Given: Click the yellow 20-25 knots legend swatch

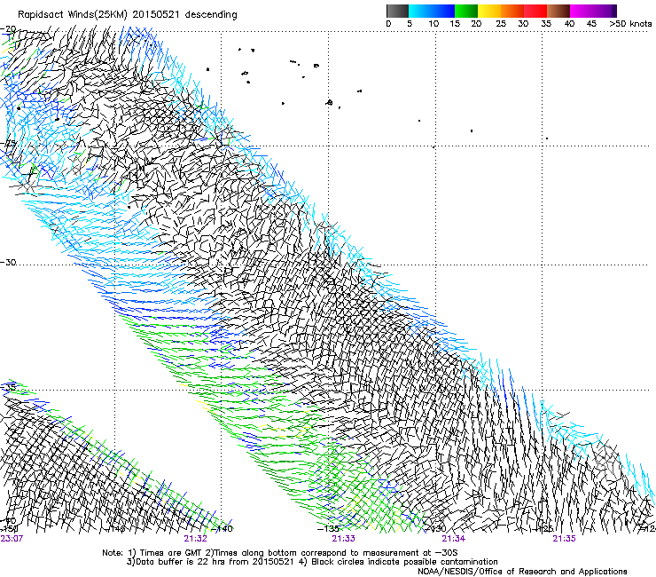Looking at the screenshot, I should coord(489,11).
